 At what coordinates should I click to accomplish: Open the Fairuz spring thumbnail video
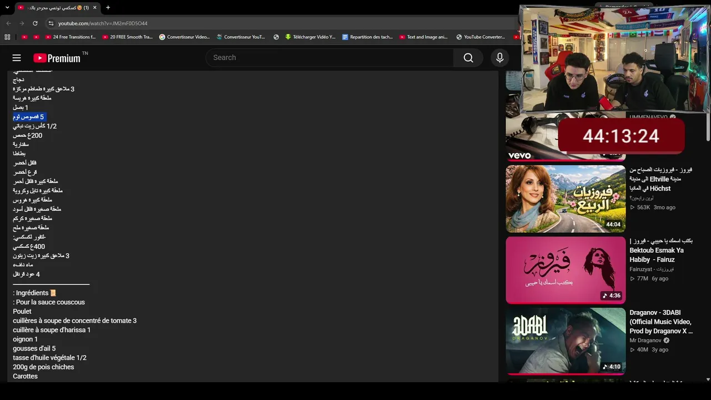pos(565,199)
